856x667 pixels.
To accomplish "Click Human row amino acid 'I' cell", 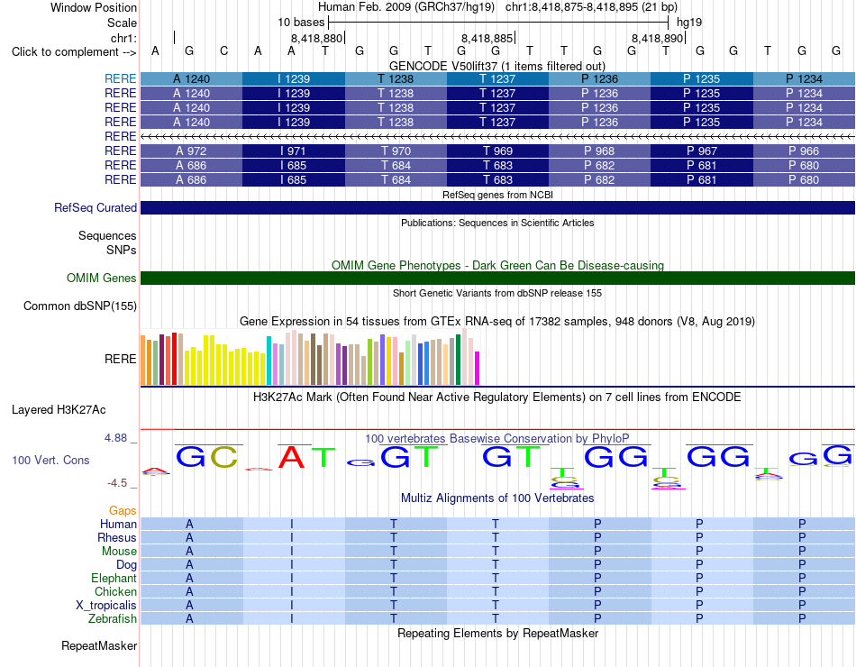I will pyautogui.click(x=294, y=524).
